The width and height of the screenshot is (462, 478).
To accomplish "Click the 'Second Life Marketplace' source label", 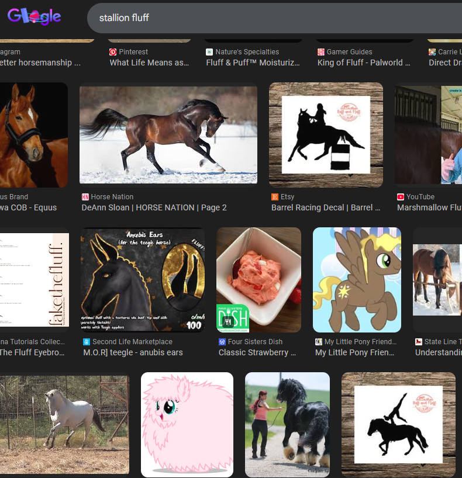I will click(132, 342).
